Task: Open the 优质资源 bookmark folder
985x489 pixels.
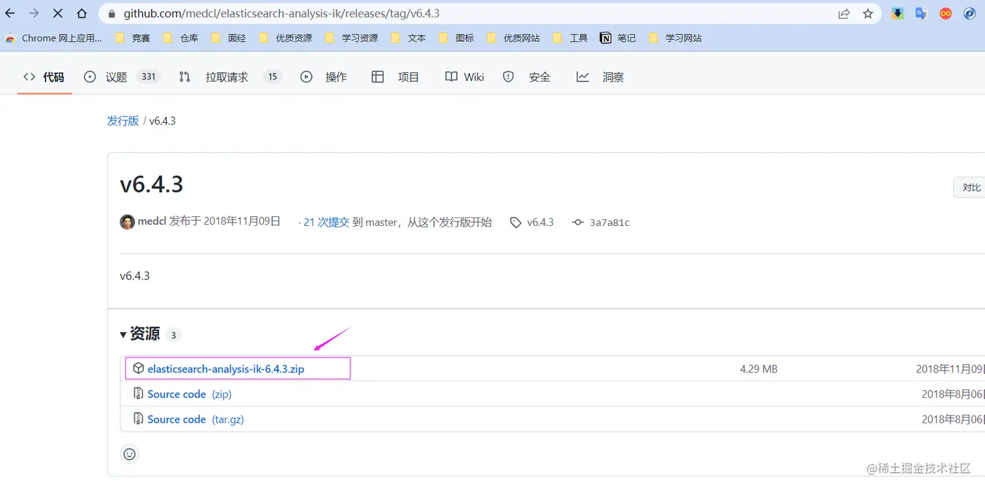Action: click(285, 38)
